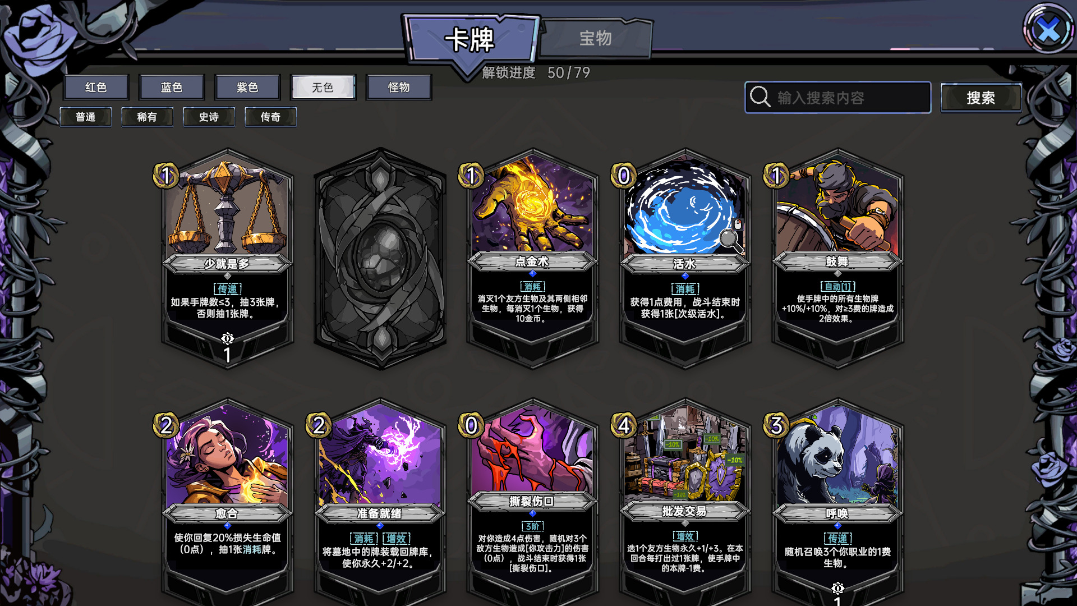
Task: Toggle the 红色 color filter
Action: [x=96, y=87]
